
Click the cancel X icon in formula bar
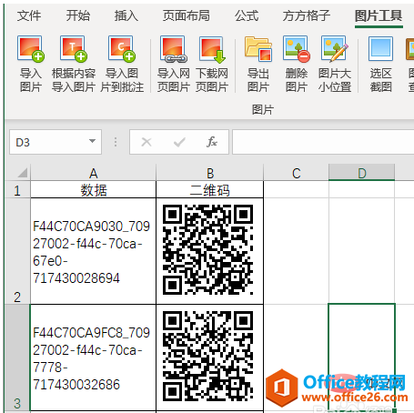(x=146, y=142)
